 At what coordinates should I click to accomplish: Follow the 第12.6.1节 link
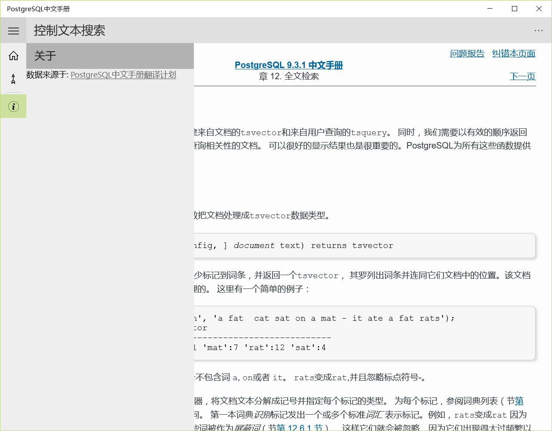click(x=300, y=428)
